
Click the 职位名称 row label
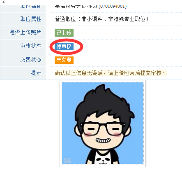31,7
